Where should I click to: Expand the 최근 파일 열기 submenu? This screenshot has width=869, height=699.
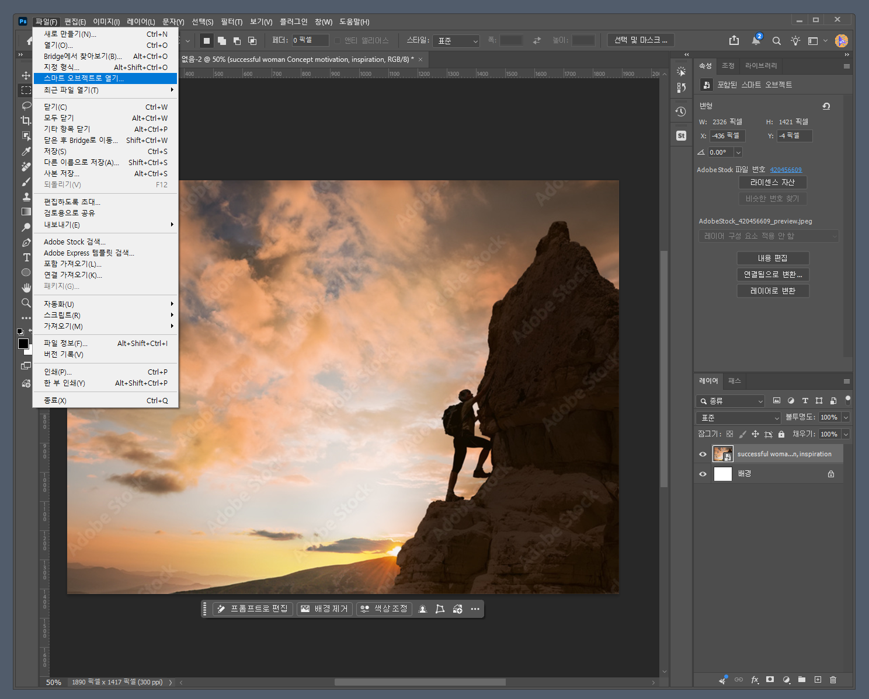click(105, 90)
